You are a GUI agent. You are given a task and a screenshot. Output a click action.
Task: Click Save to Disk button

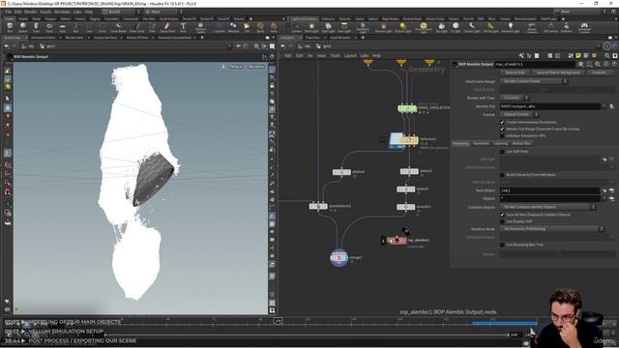click(515, 72)
